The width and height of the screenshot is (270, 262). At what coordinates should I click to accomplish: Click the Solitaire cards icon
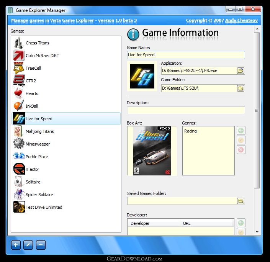18,182
